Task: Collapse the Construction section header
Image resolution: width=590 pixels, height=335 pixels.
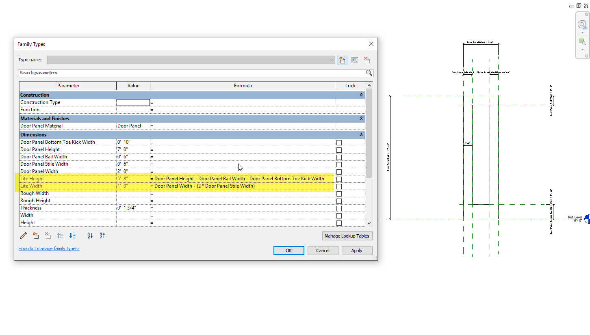Action: (x=361, y=95)
